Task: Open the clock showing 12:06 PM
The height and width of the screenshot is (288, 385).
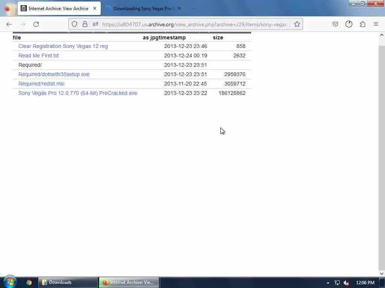Action: click(365, 283)
